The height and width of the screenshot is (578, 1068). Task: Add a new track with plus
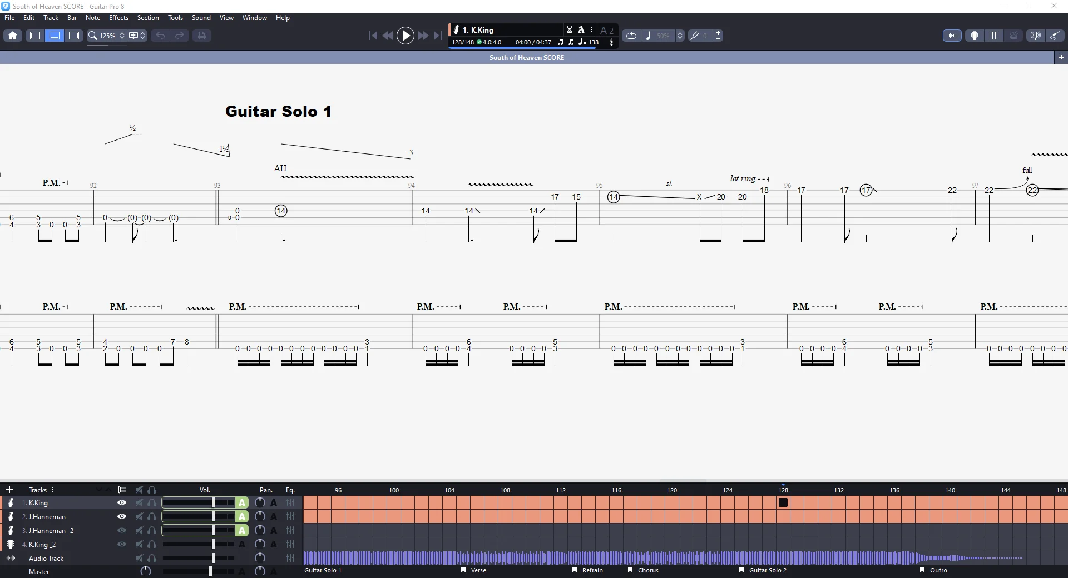click(x=9, y=490)
